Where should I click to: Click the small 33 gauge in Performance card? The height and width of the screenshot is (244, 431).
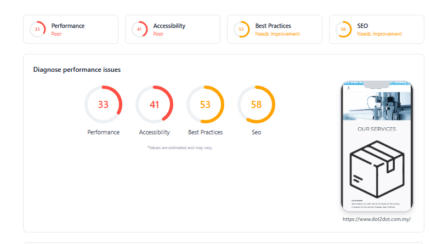point(37,29)
